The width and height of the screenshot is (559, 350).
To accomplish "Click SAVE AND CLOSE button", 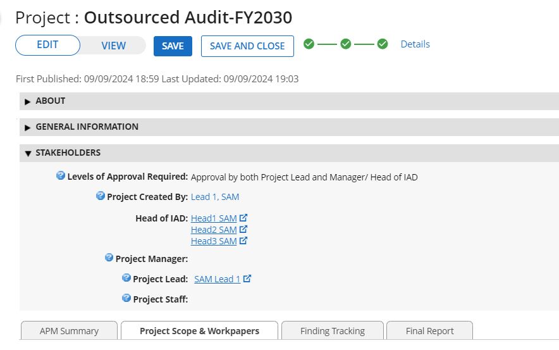I will pos(247,46).
